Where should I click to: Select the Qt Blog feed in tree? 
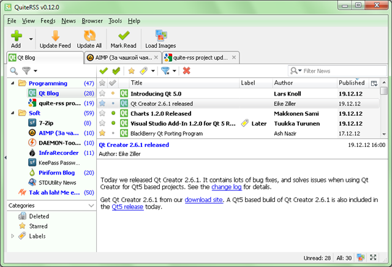[x=61, y=93]
